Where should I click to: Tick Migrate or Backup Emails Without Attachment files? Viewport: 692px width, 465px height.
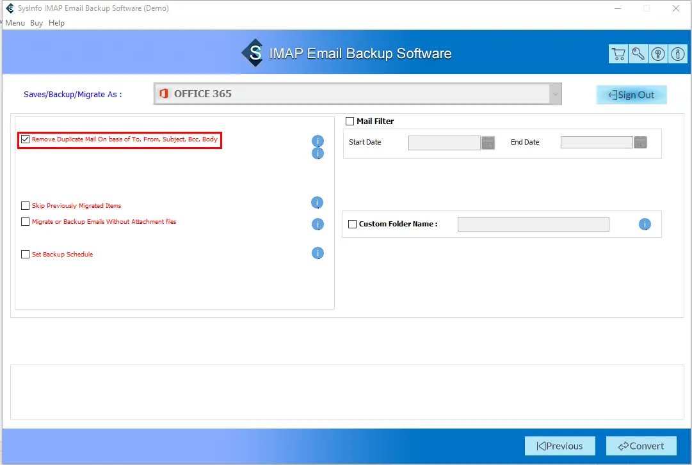click(x=26, y=222)
